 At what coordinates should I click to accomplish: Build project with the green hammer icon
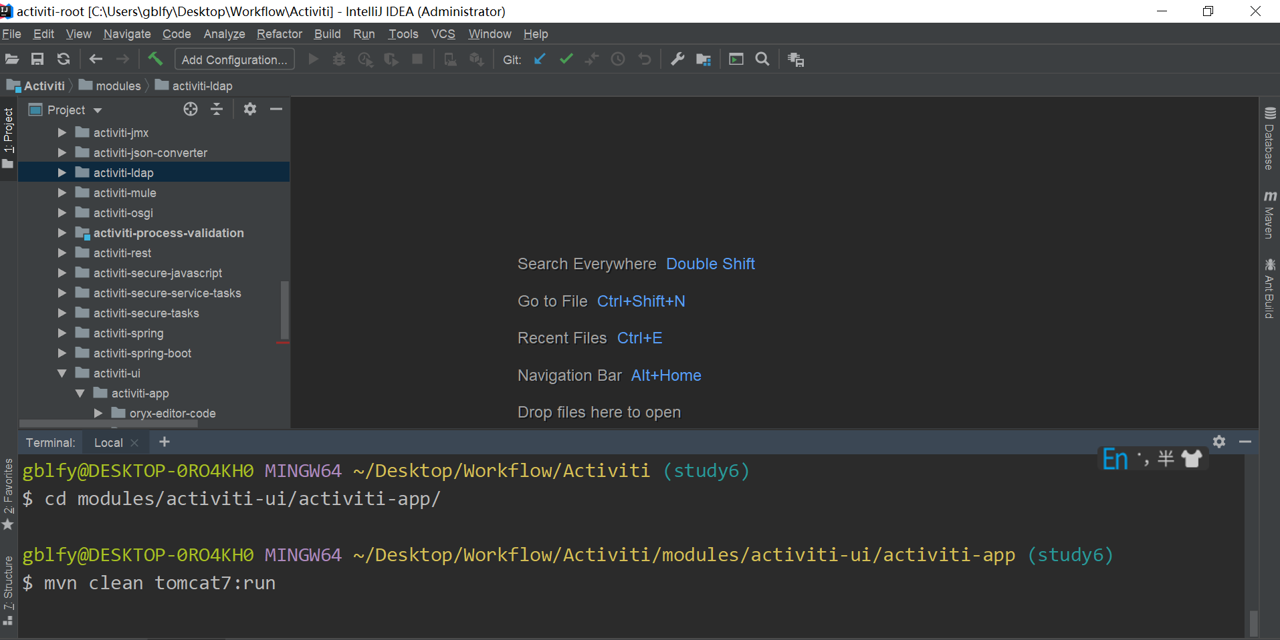155,59
